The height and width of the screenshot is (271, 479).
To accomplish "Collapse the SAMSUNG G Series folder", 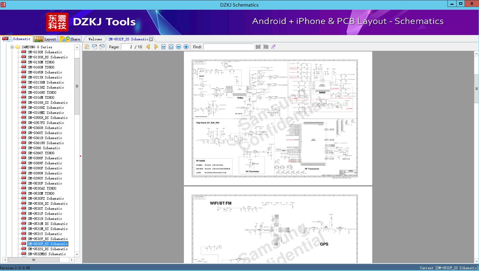I will click(12, 47).
